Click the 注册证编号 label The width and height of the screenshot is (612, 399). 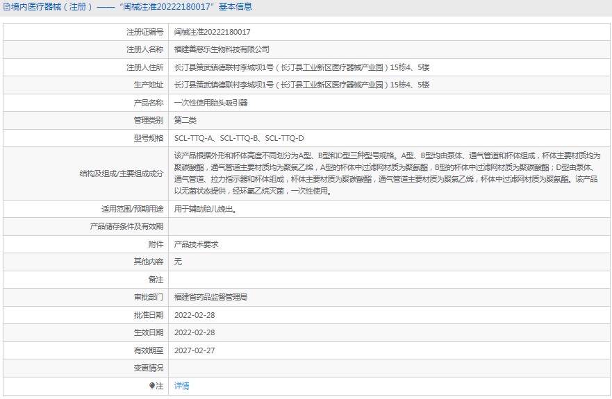click(144, 32)
